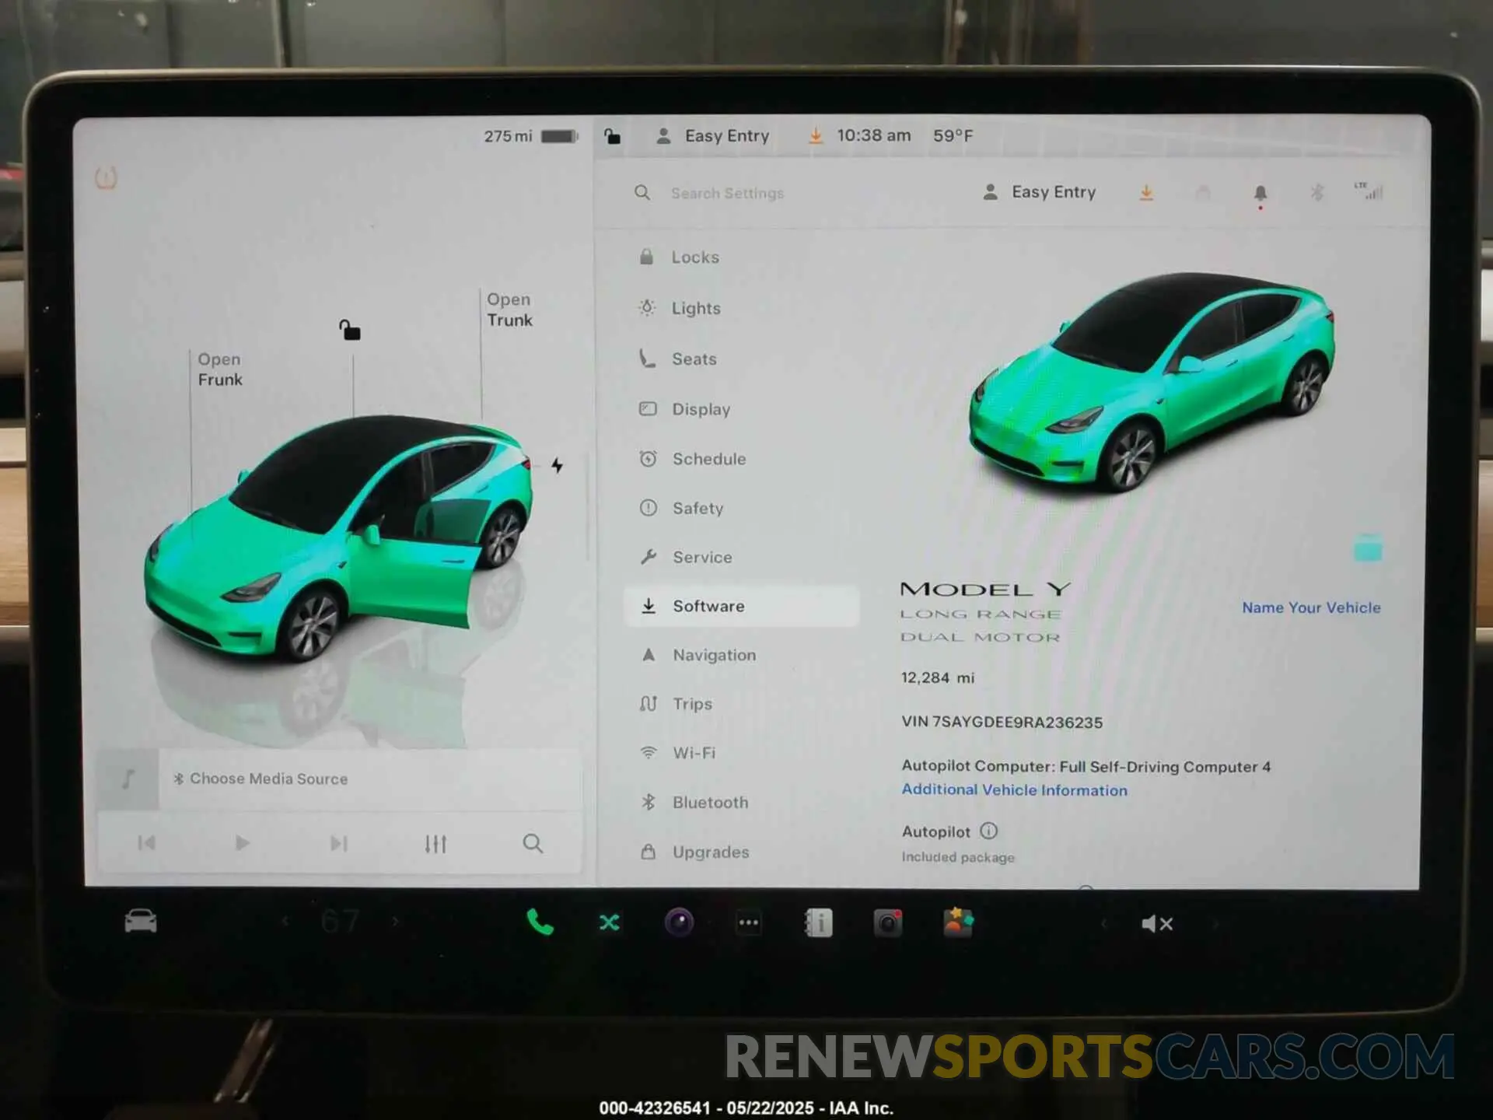Tap the notifications bell icon
Image resolution: width=1493 pixels, height=1120 pixels.
[1260, 194]
